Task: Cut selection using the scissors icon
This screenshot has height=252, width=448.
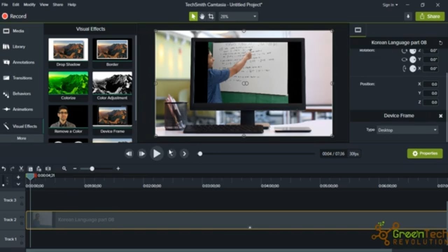Action: click(21, 169)
